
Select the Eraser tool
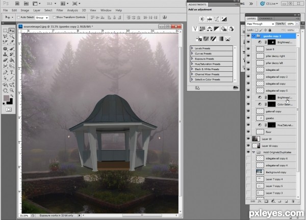pyautogui.click(x=5, y=60)
